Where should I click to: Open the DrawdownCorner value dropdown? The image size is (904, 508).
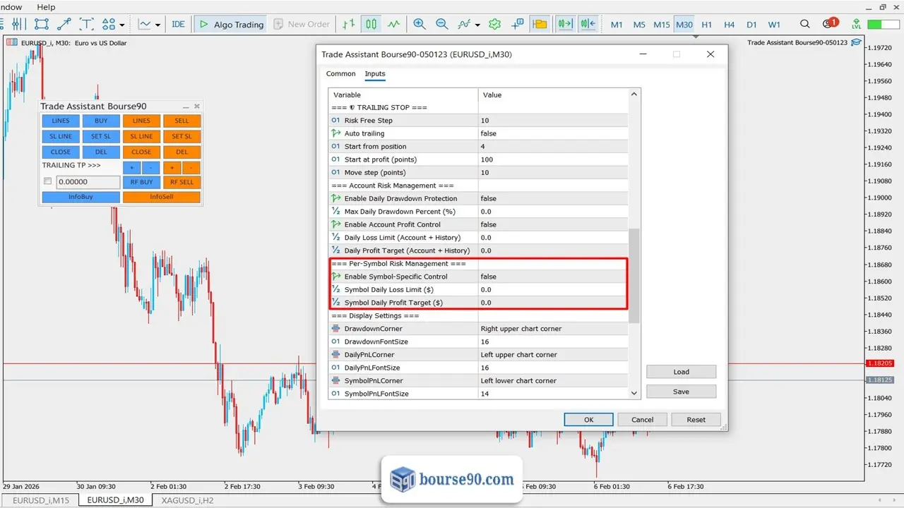pos(552,329)
